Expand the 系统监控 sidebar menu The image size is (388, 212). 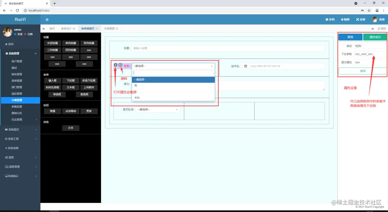[20, 130]
